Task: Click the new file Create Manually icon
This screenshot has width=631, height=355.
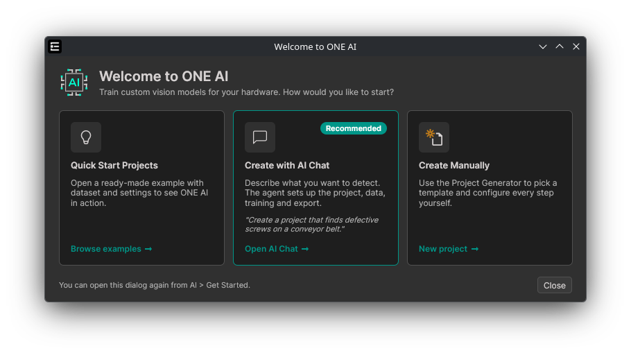Action: pyautogui.click(x=434, y=137)
